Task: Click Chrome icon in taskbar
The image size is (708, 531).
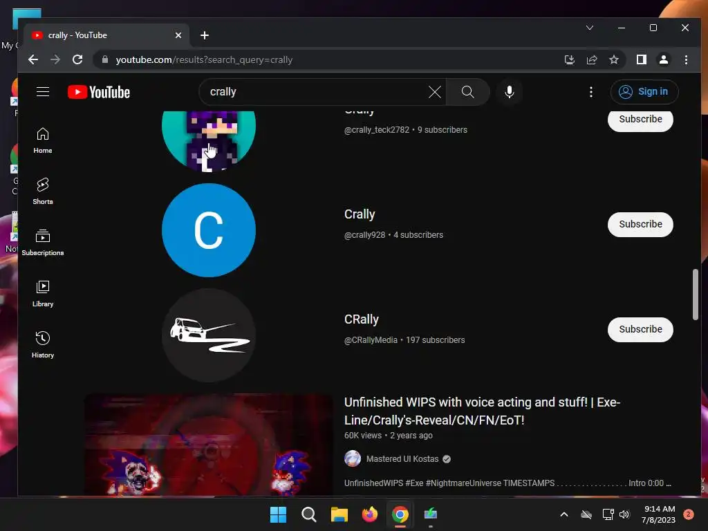Action: point(400,514)
